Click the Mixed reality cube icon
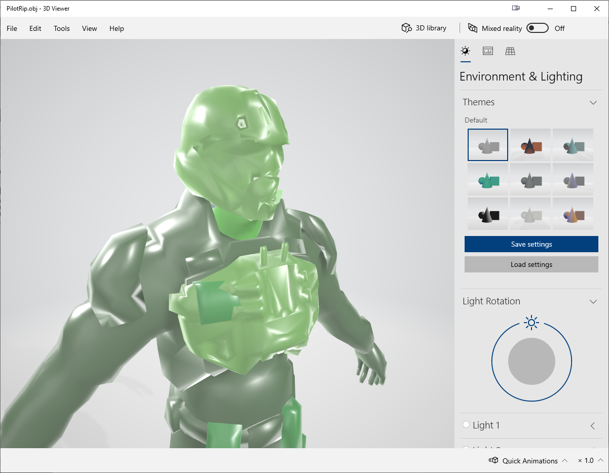Screen dimensions: 609x473 [x=473, y=28]
